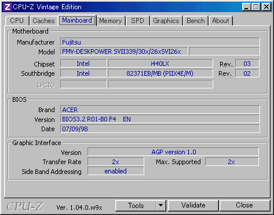The image size is (274, 215).
Task: Switch to the Graphics tab
Action: click(x=166, y=21)
